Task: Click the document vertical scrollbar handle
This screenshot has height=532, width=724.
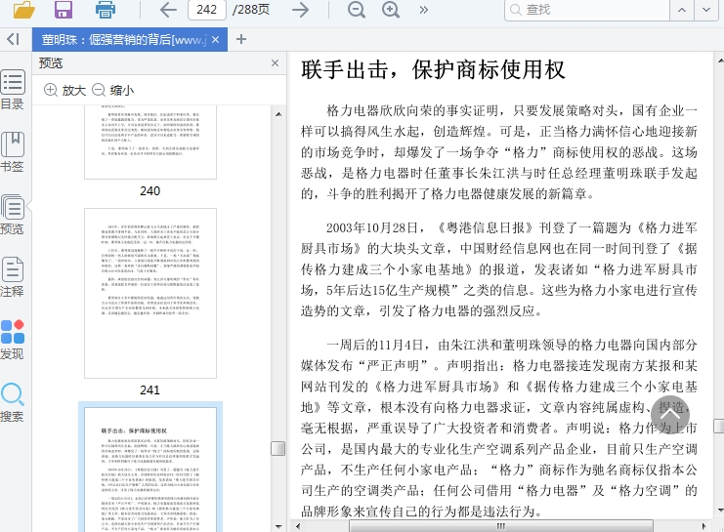Action: (x=719, y=426)
